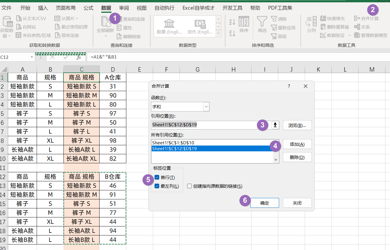Select Sheet1!$C$1:$D$10 in the list
This screenshot has height=250, width=390.
point(212,143)
